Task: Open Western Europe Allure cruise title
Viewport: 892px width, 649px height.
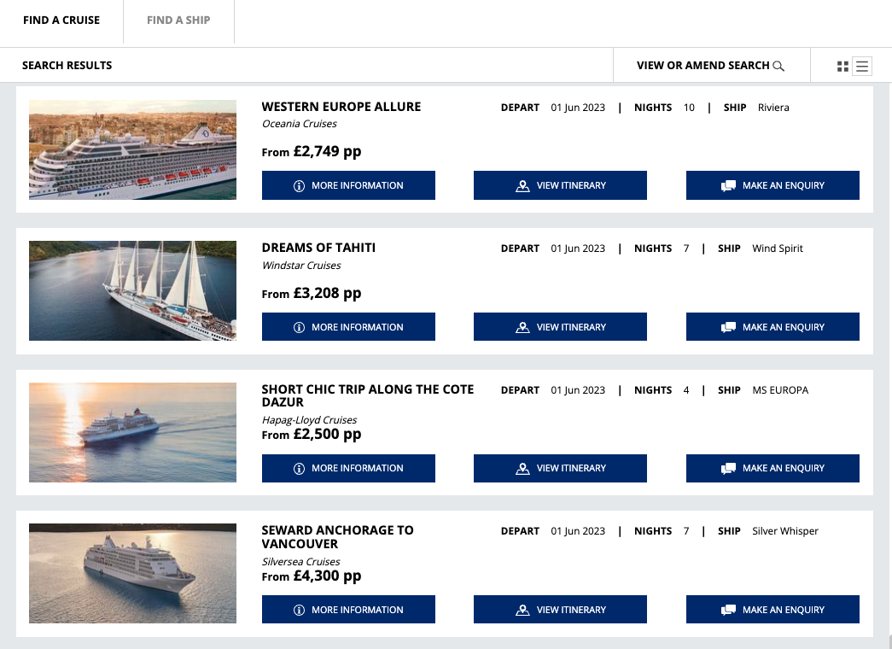Action: coord(341,107)
